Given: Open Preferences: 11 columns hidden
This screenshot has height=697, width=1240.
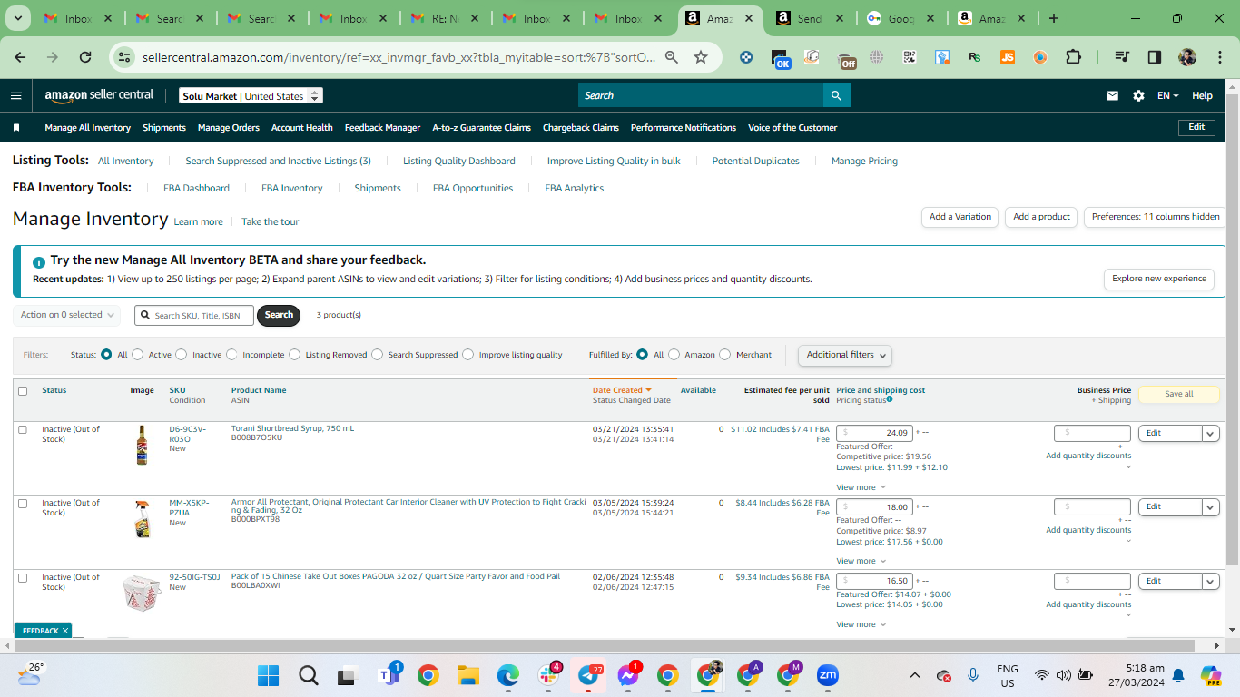Looking at the screenshot, I should pyautogui.click(x=1156, y=217).
